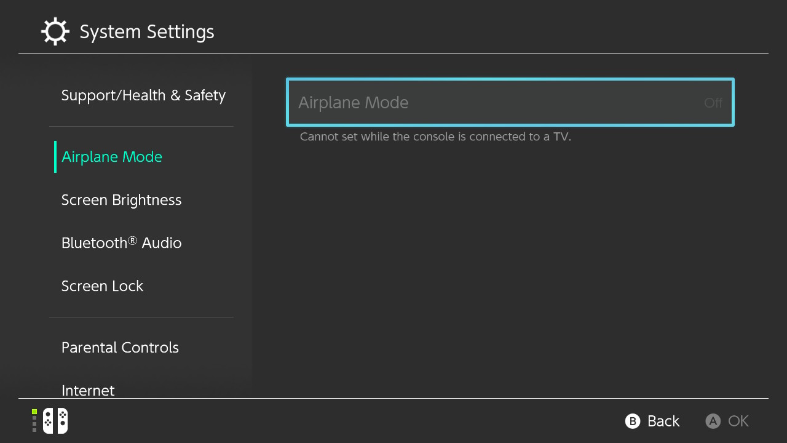Click the System Settings title text
The height and width of the screenshot is (443, 787).
tap(147, 32)
